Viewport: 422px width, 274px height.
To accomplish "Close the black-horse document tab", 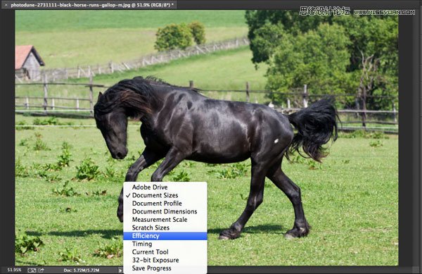I will coord(6,5).
